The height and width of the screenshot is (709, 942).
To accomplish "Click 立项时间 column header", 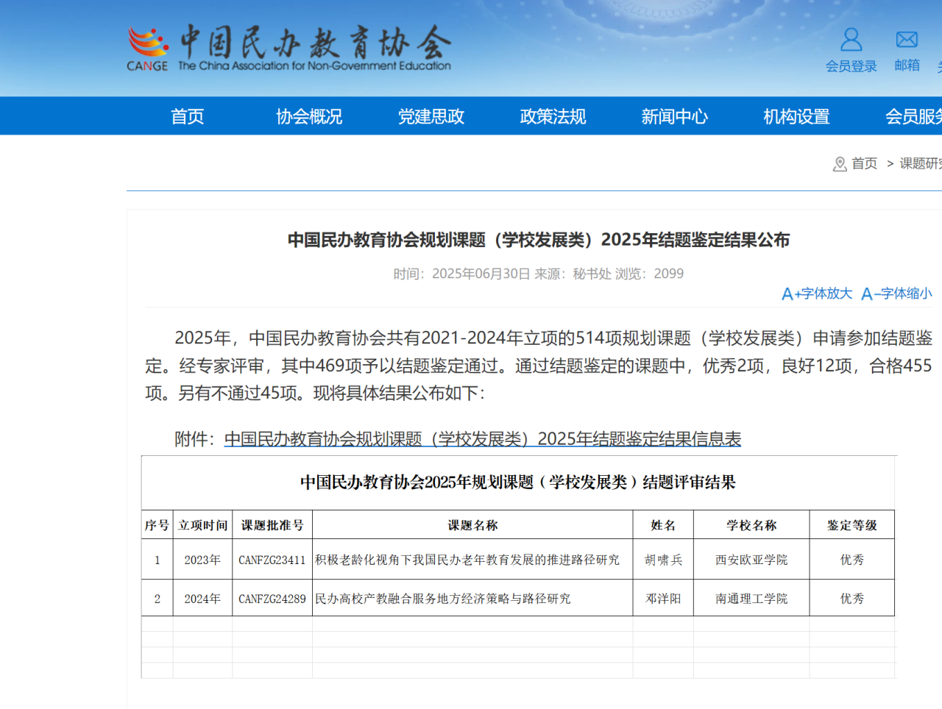I will (203, 525).
